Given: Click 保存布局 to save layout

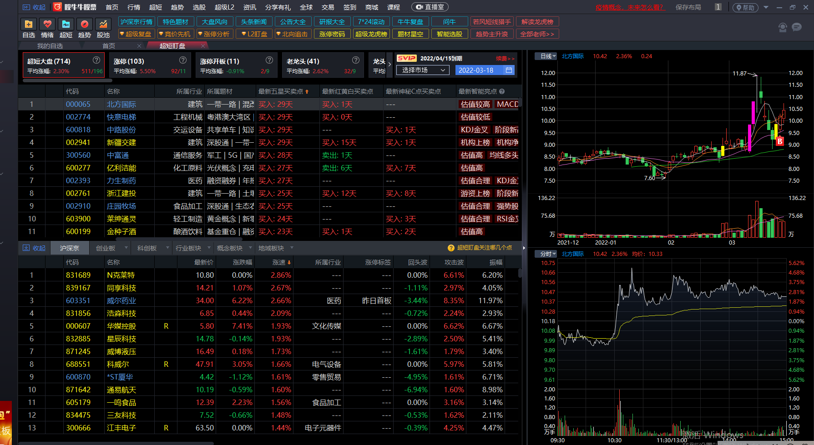Looking at the screenshot, I should 688,7.
